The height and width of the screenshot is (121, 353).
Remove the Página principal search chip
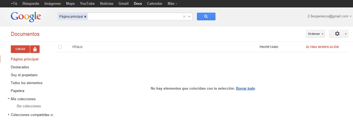point(85,17)
